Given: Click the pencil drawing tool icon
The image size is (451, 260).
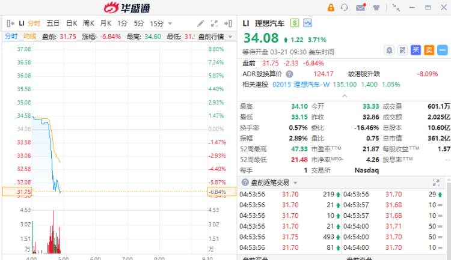Looking at the screenshot, I should (200, 23).
